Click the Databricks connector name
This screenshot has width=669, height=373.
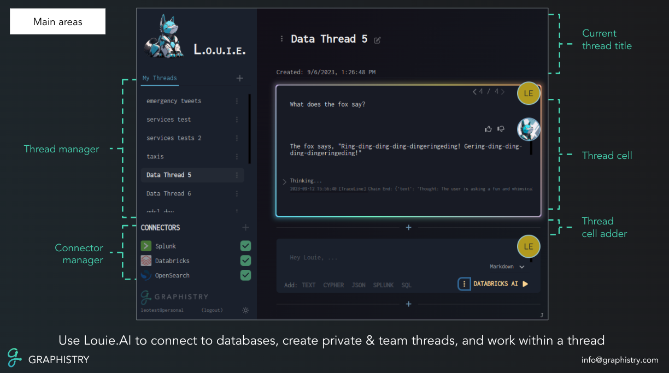click(x=172, y=261)
